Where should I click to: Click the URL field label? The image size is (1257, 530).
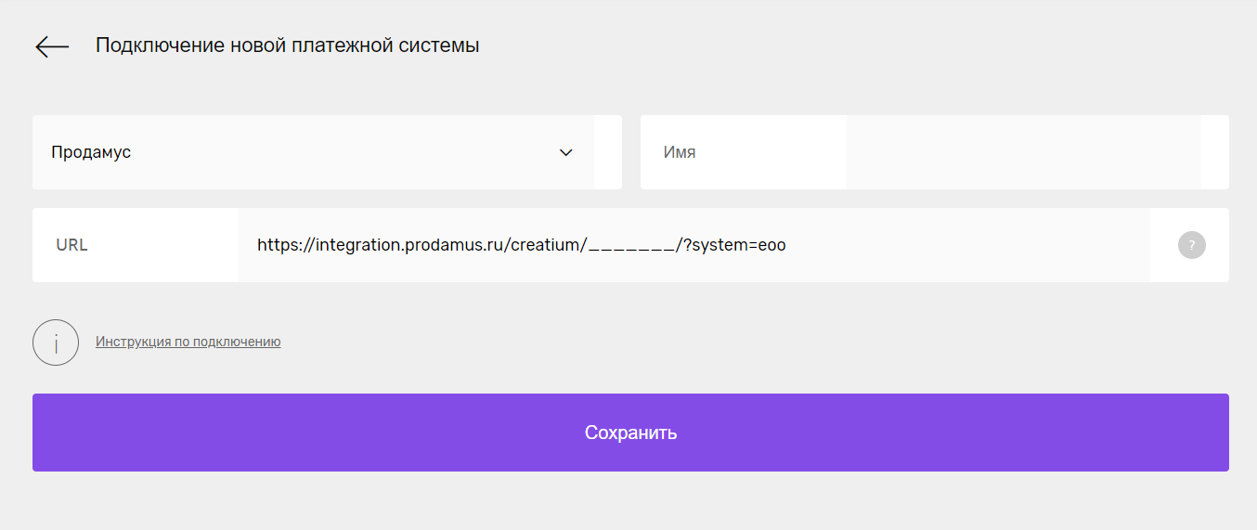pyautogui.click(x=71, y=245)
